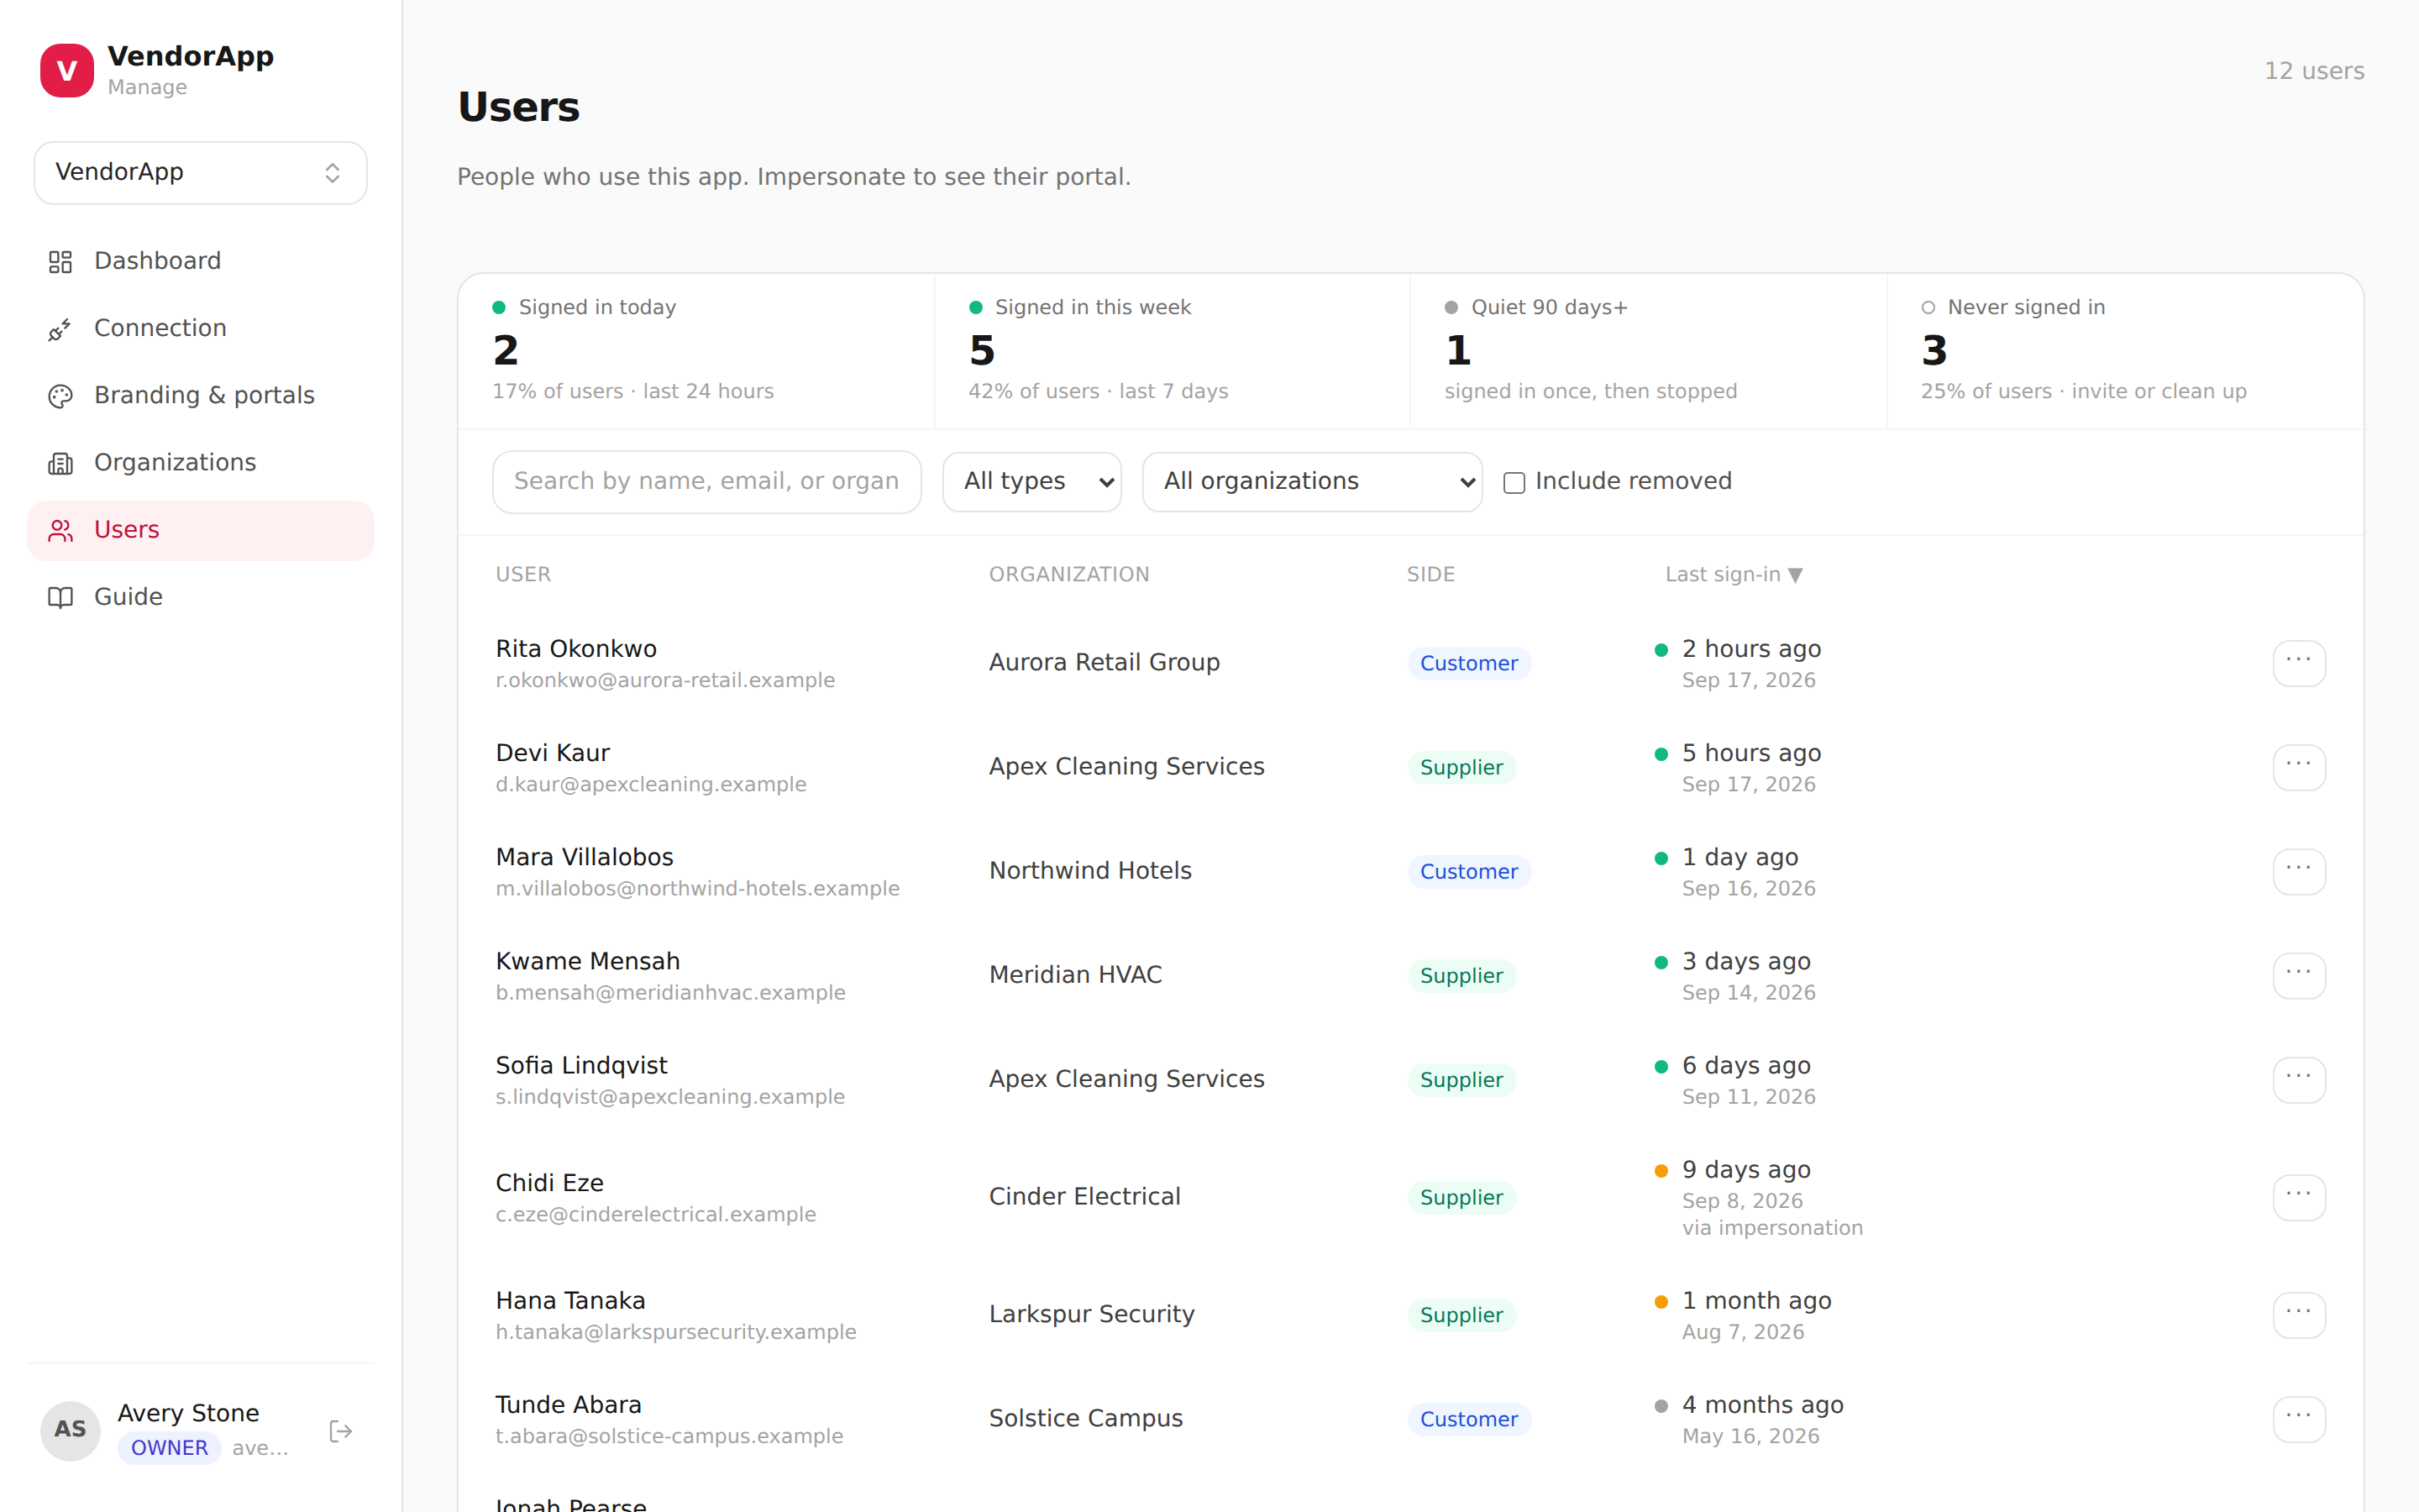Screen dimensions: 2419x1512
Task: Click the Users people icon
Action: coord(60,530)
